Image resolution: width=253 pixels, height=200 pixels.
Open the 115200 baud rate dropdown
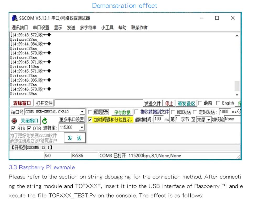[82, 128]
